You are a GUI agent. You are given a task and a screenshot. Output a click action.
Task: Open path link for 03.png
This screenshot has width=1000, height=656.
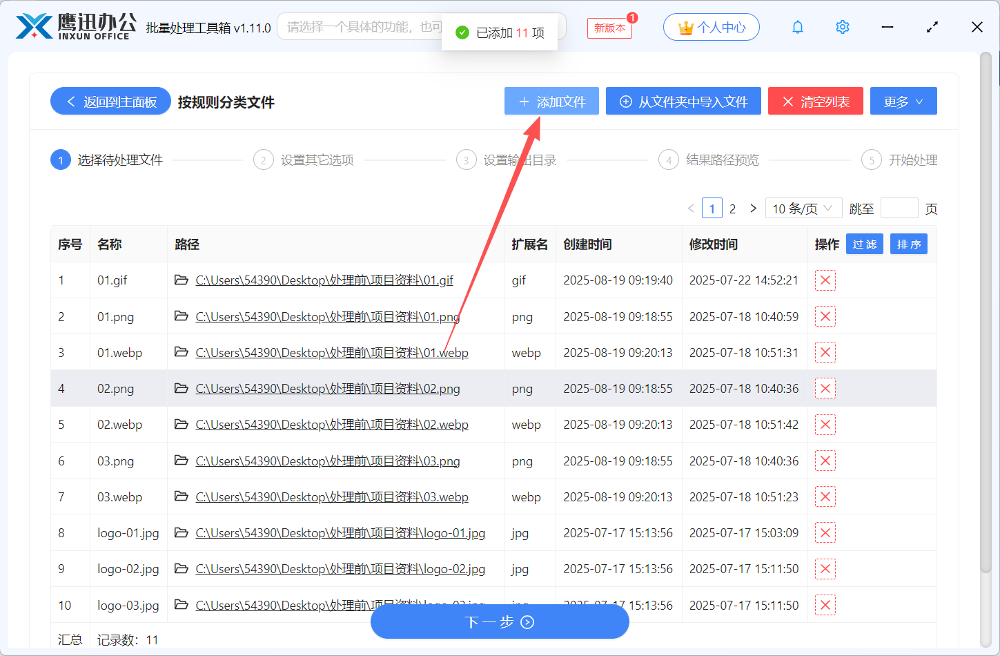click(x=328, y=461)
